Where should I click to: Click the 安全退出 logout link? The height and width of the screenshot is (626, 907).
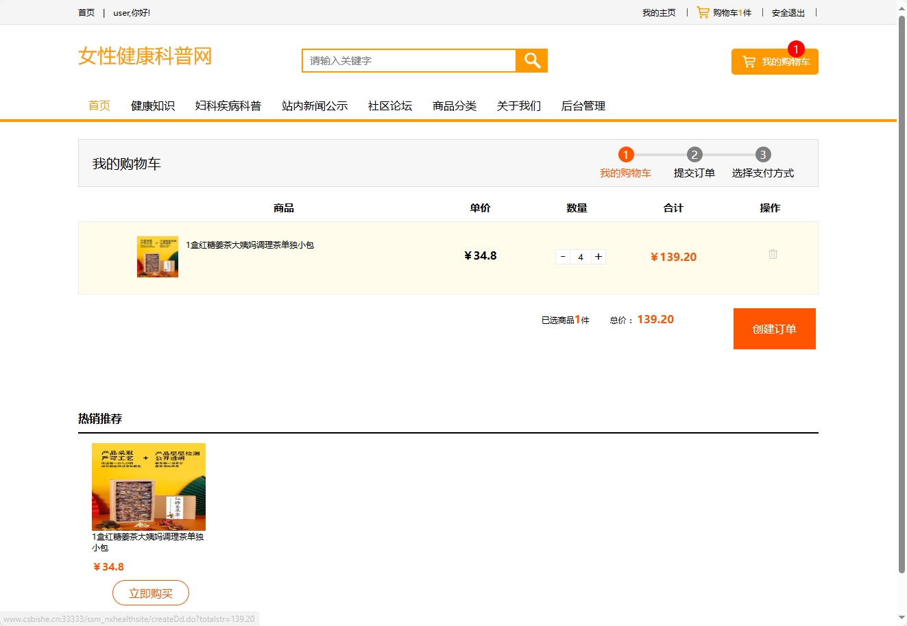click(788, 12)
